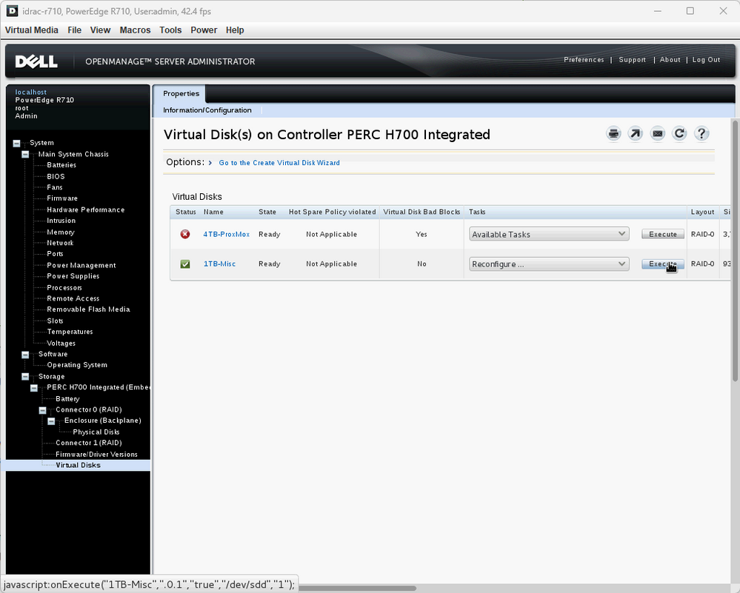Screen dimensions: 740x593
Task: Collapse the Software tree node
Action: tap(25, 355)
